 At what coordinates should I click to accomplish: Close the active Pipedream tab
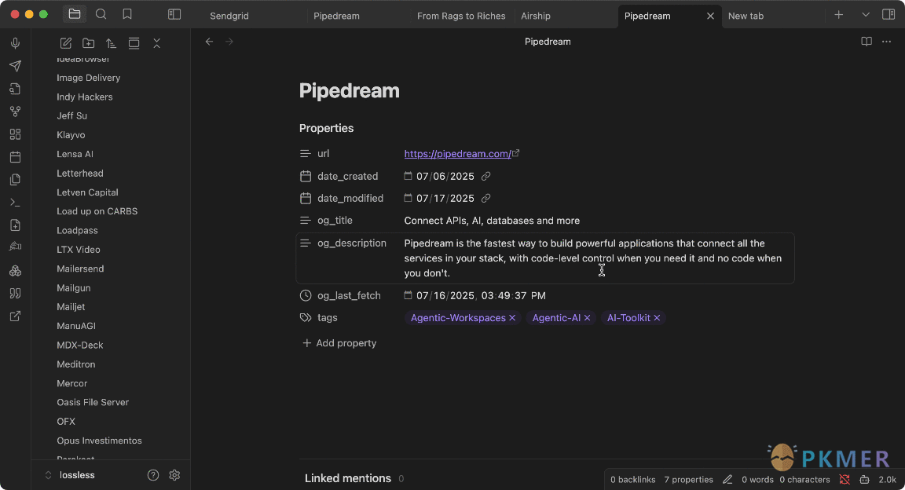click(710, 16)
